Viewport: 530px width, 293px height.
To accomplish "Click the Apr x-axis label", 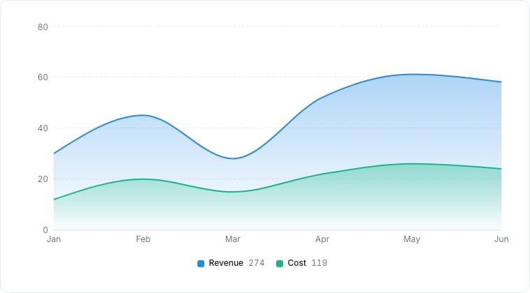I will tap(322, 239).
